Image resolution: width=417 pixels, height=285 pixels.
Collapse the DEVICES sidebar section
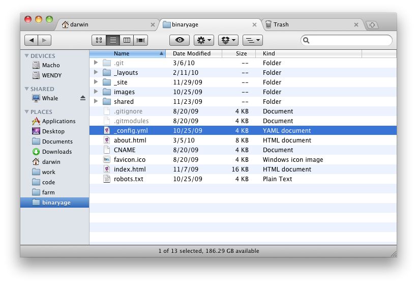coord(26,56)
